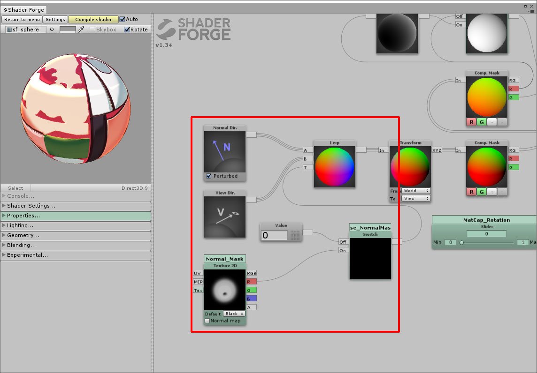Click MatCap_Rotation current value field

486,234
